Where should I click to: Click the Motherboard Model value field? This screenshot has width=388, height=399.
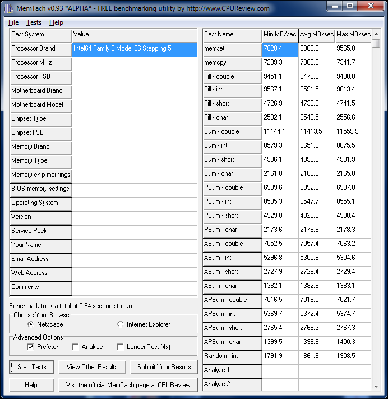click(135, 106)
